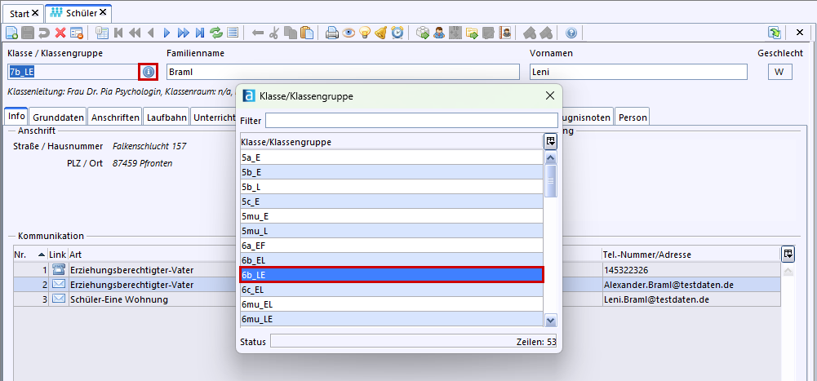Go to next record with blue arrow
Image resolution: width=817 pixels, height=381 pixels.
coord(167,33)
